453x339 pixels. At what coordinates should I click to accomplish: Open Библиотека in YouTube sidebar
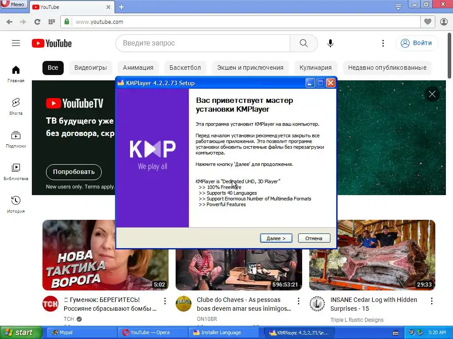coord(16,172)
